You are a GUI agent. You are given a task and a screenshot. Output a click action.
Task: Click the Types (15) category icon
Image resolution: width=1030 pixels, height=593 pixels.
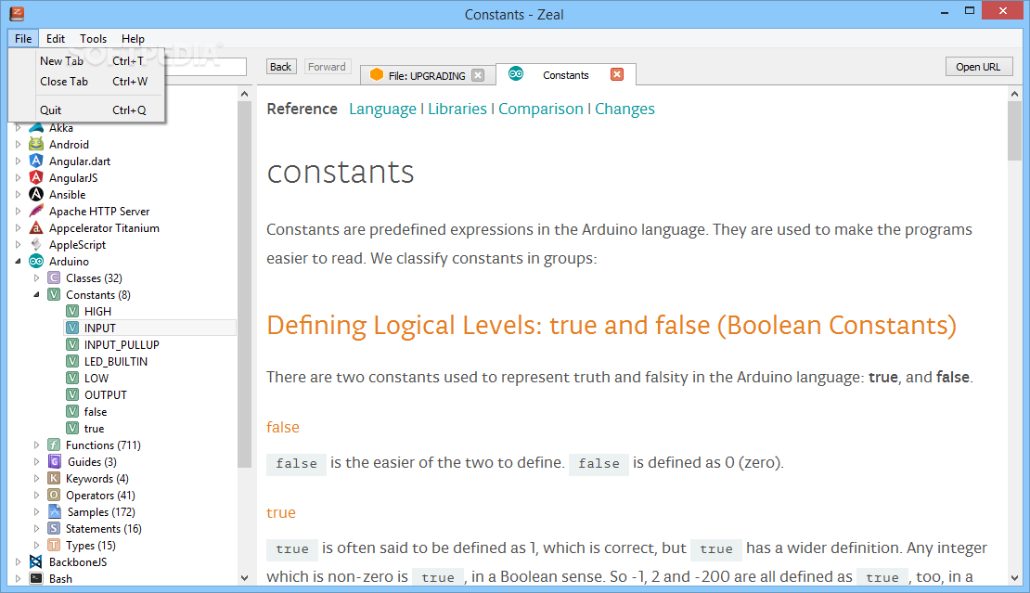pos(54,546)
